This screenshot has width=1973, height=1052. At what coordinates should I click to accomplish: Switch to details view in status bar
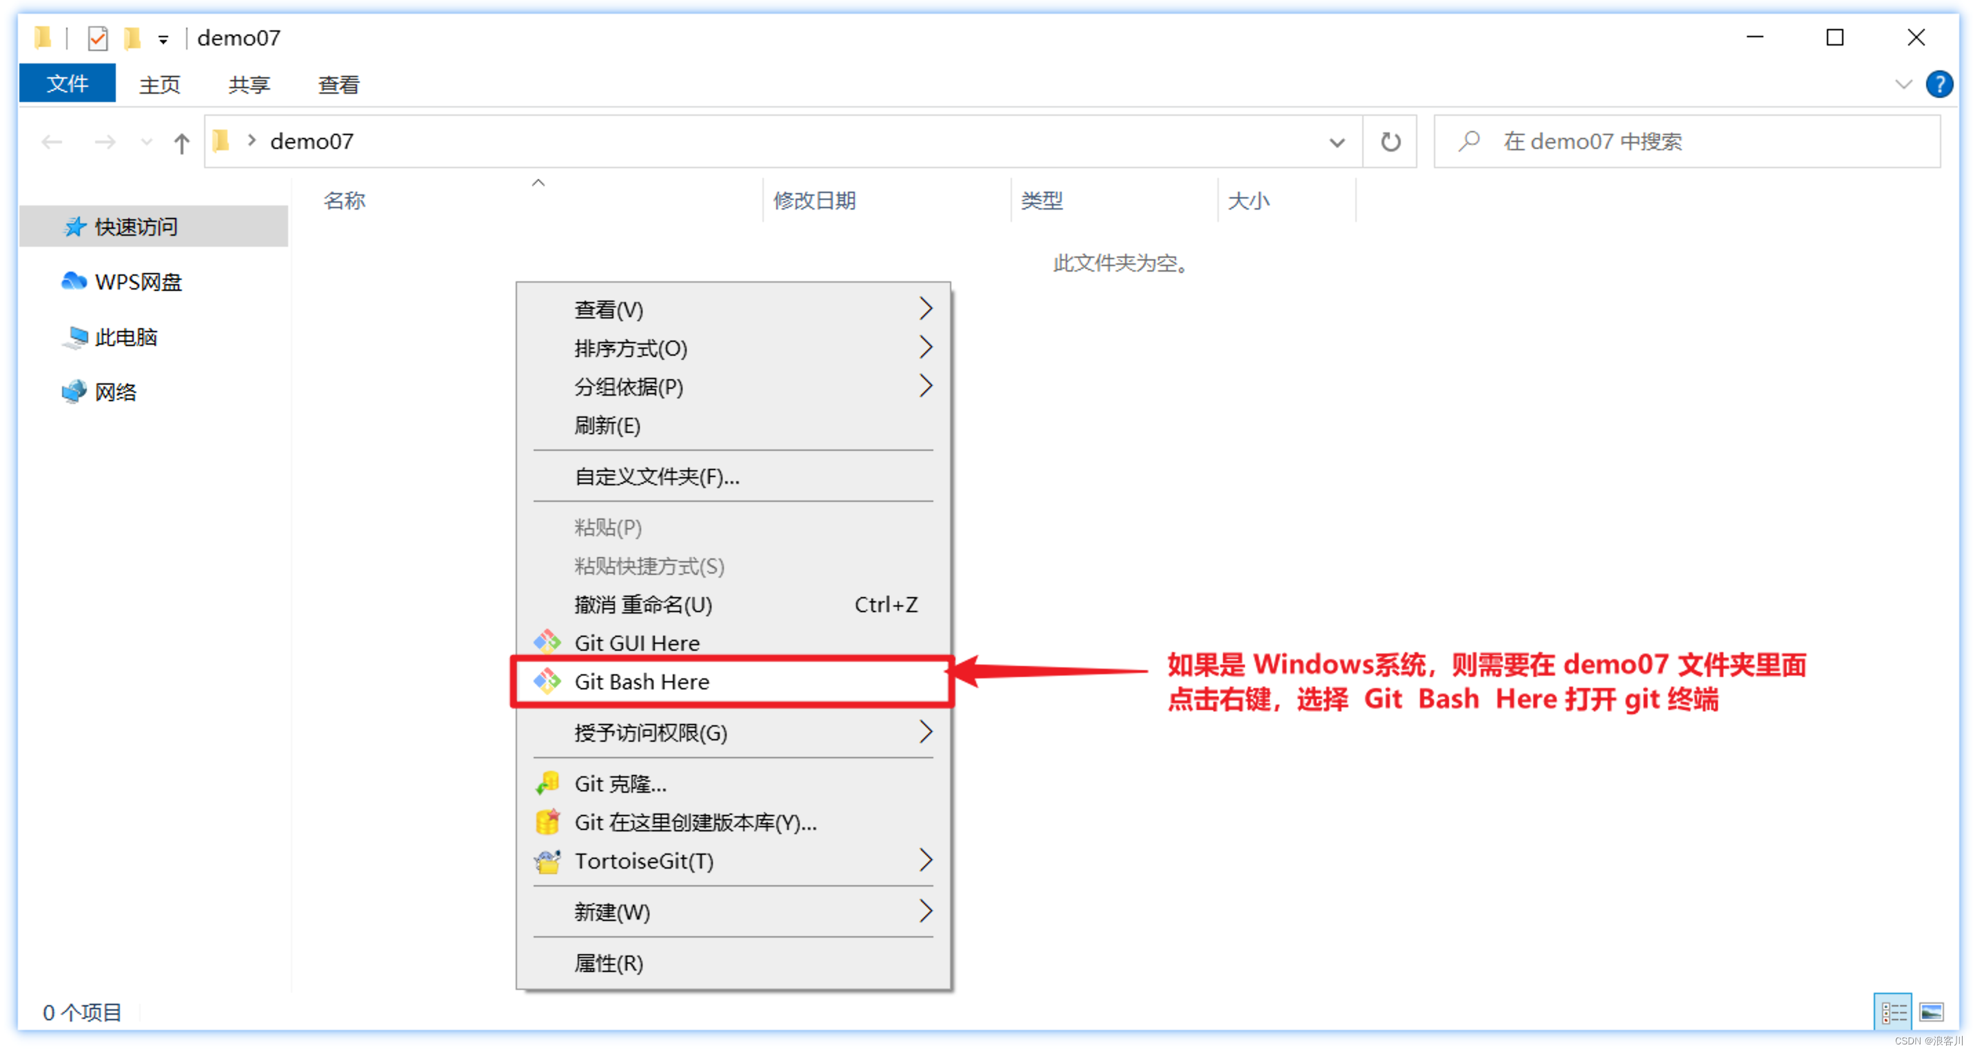coord(1892,1012)
